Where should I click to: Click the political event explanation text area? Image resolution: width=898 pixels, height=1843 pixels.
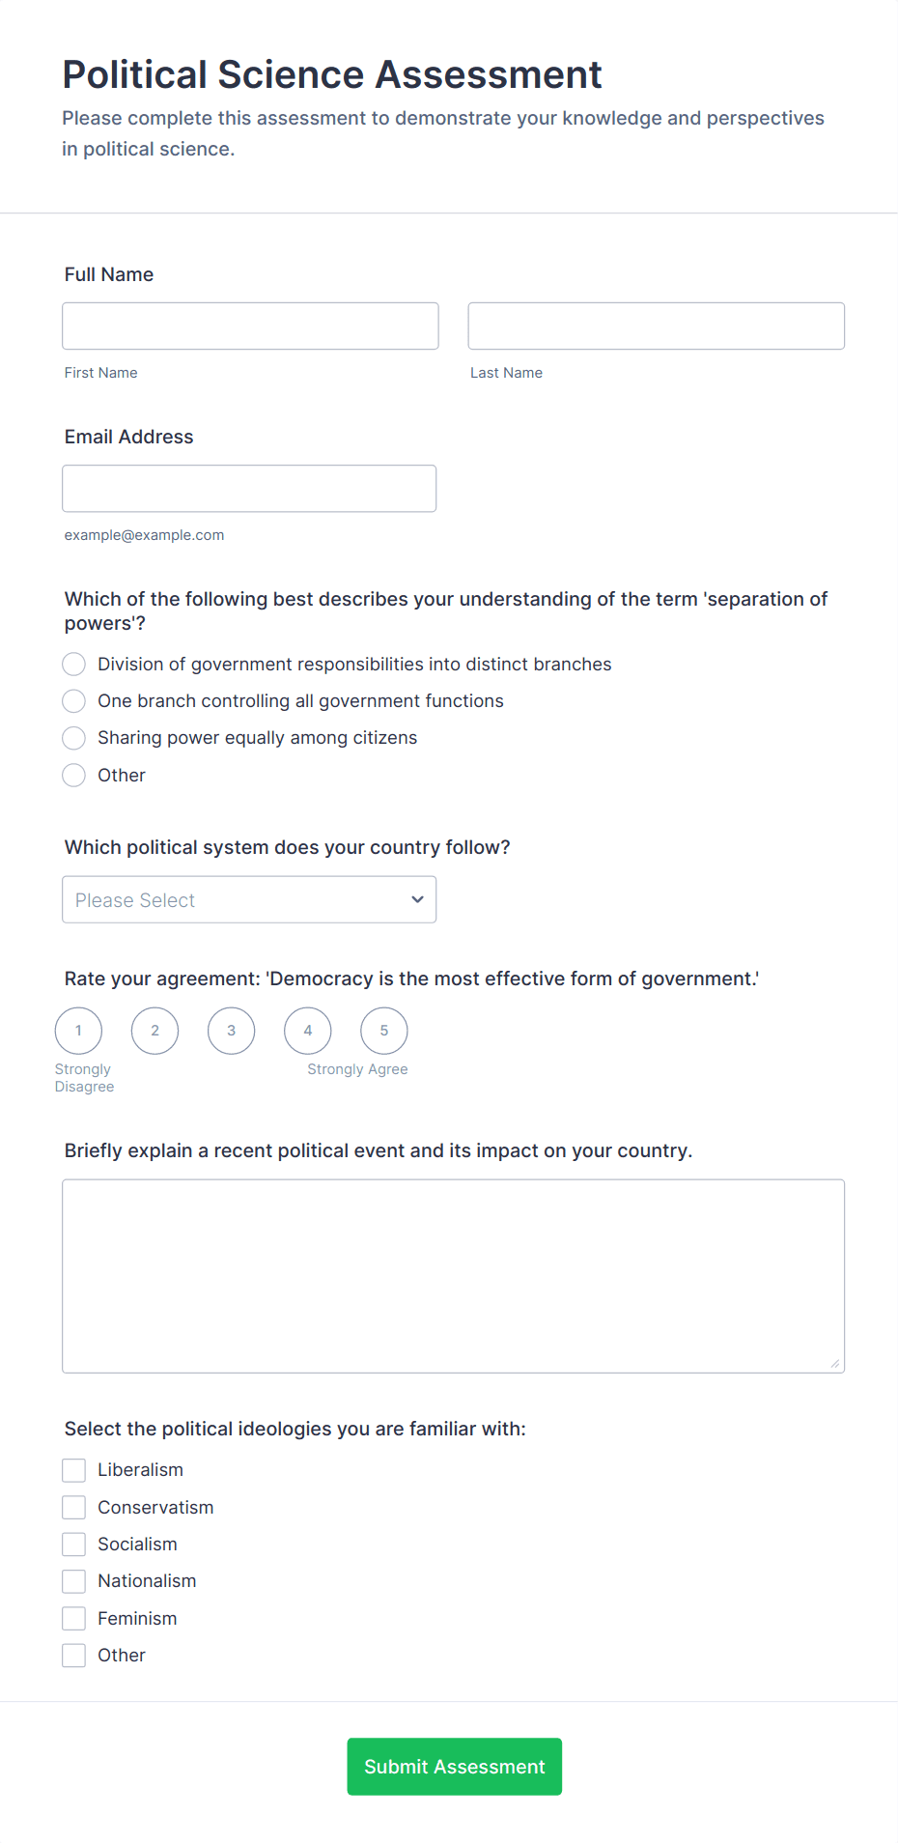click(453, 1275)
